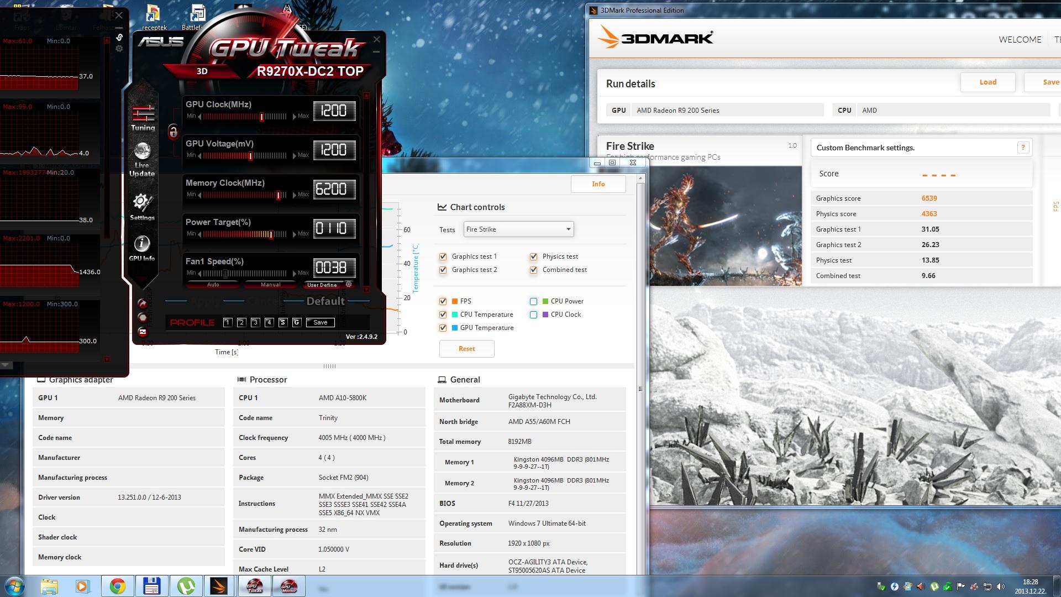Image resolution: width=1061 pixels, height=597 pixels.
Task: Enable the CPU Power chart series
Action: [533, 301]
